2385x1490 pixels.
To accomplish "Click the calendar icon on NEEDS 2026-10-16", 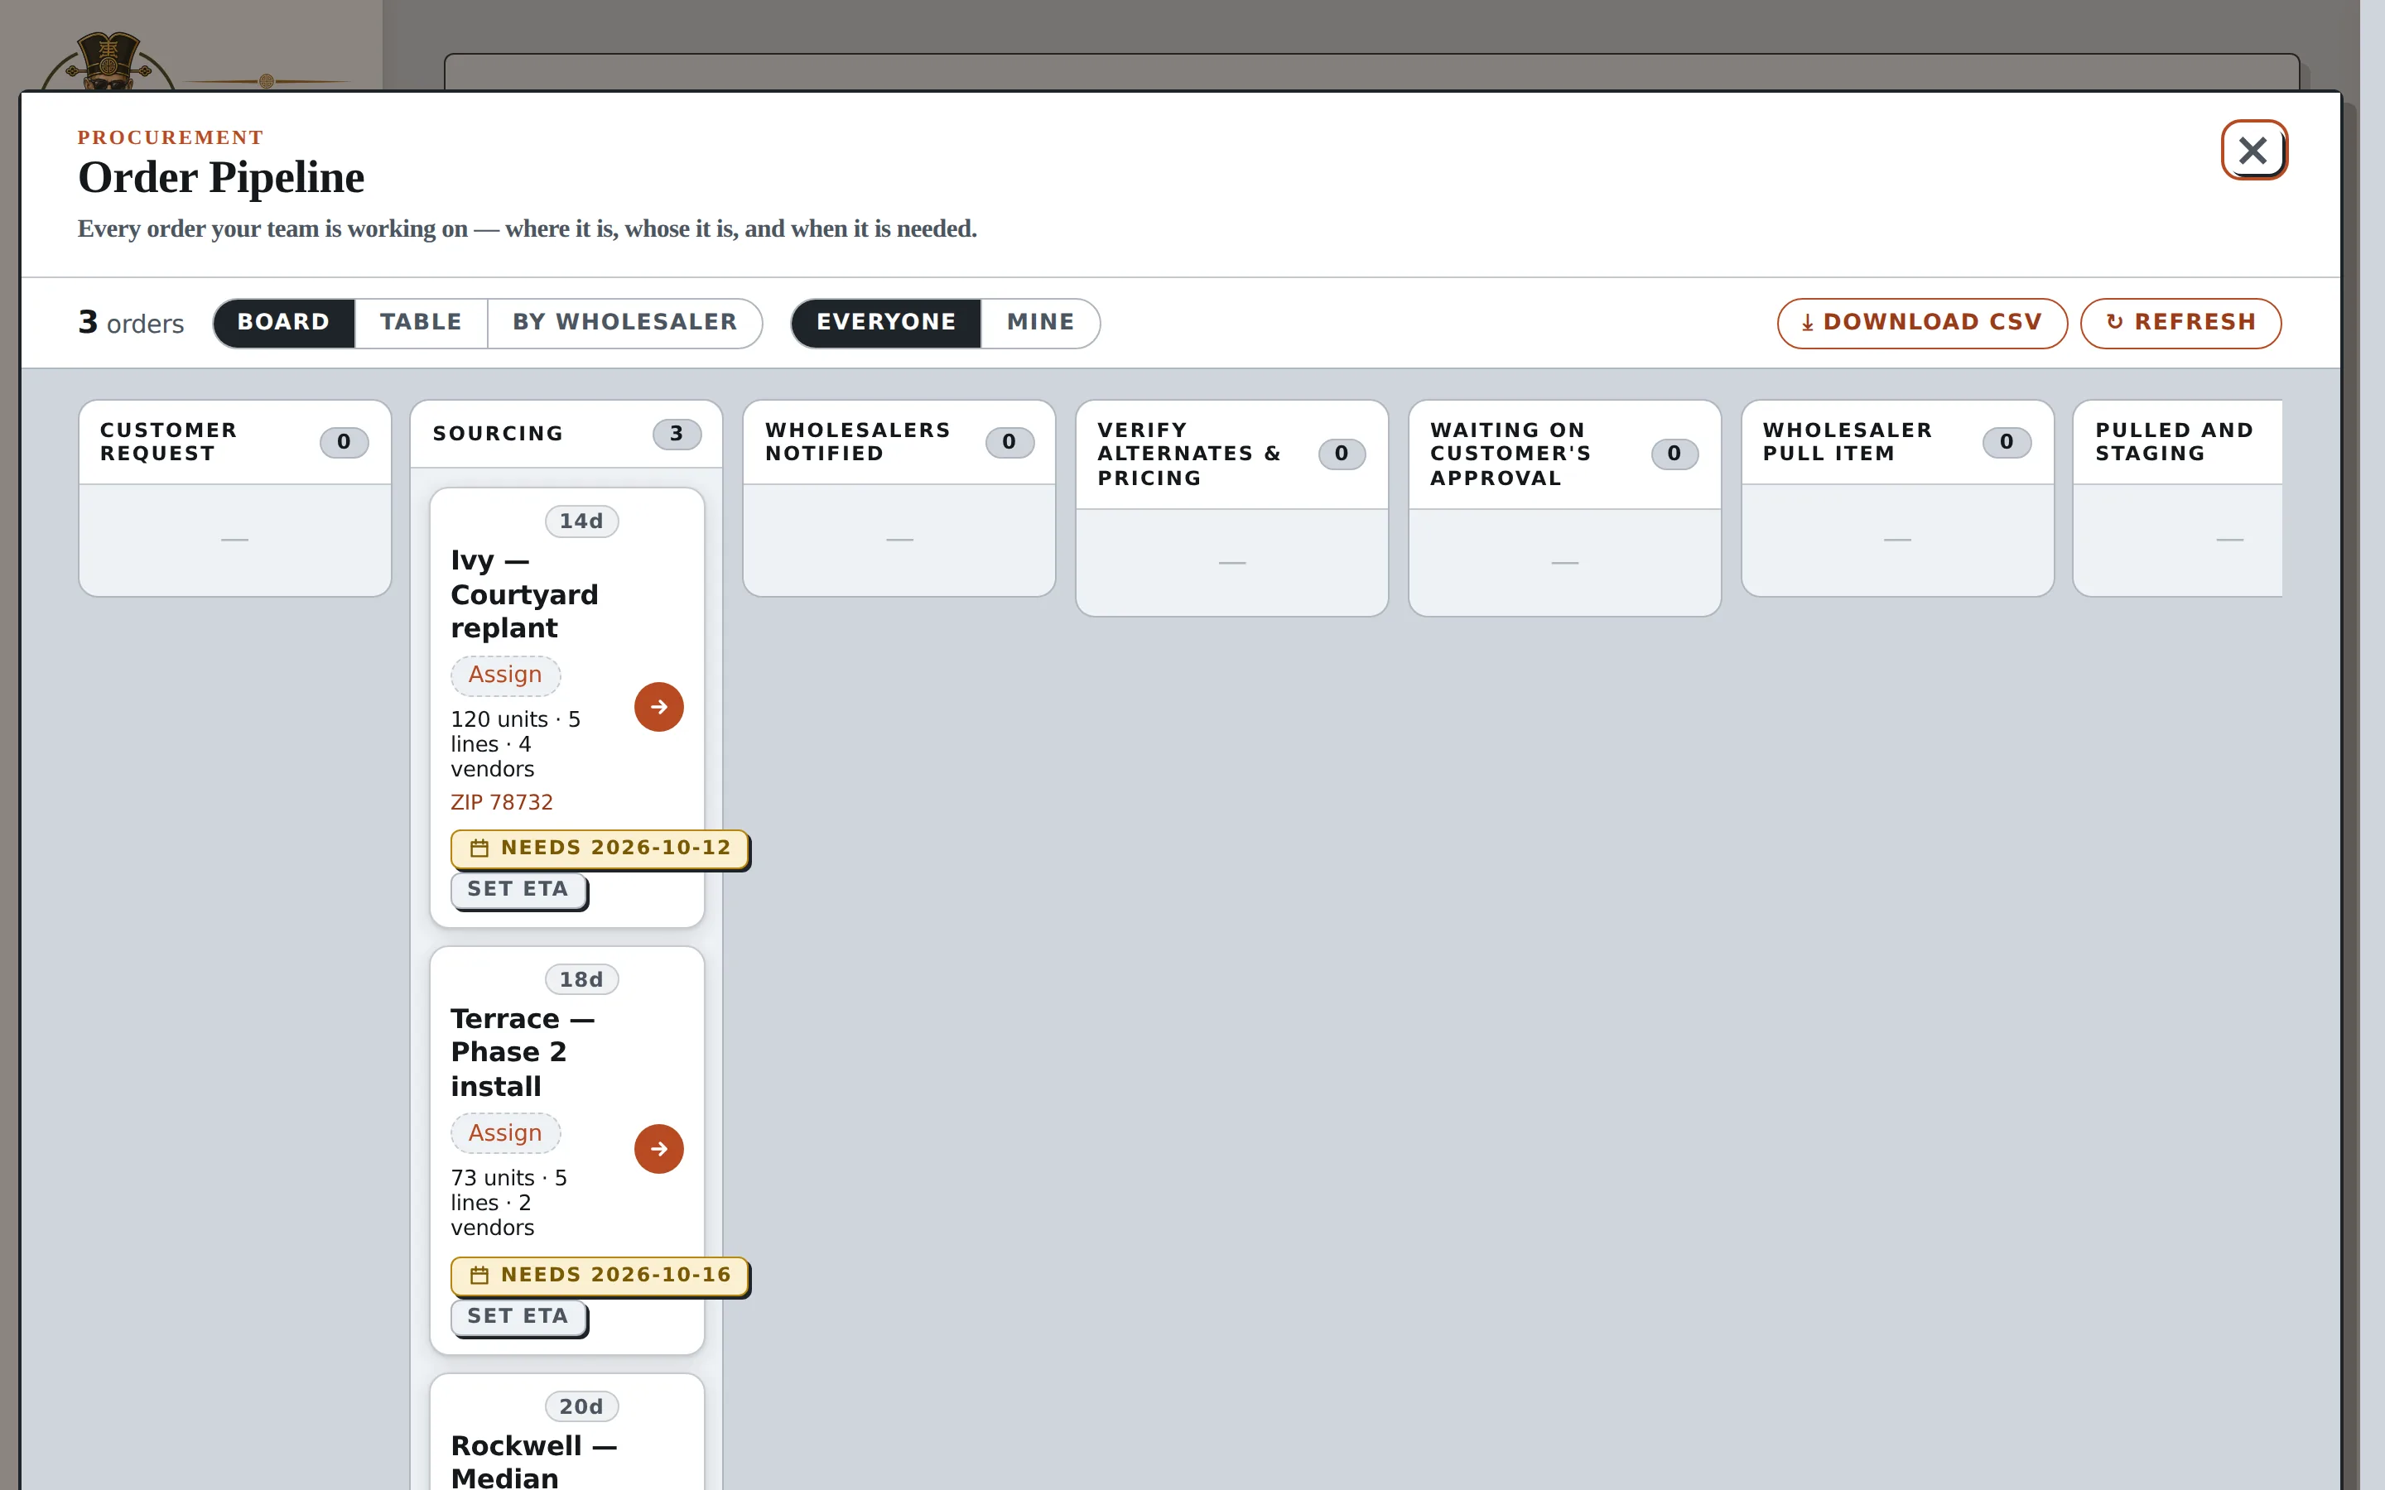I will (479, 1275).
